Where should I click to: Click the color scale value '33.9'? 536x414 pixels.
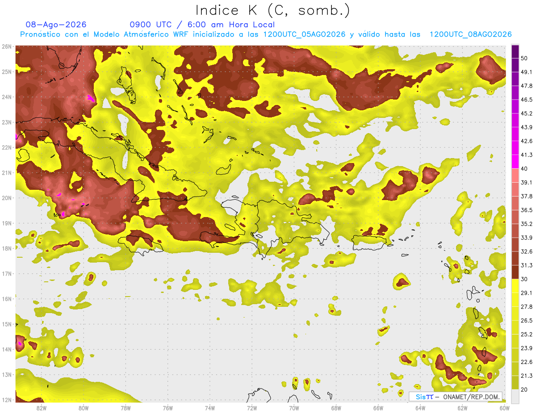tap(527, 238)
